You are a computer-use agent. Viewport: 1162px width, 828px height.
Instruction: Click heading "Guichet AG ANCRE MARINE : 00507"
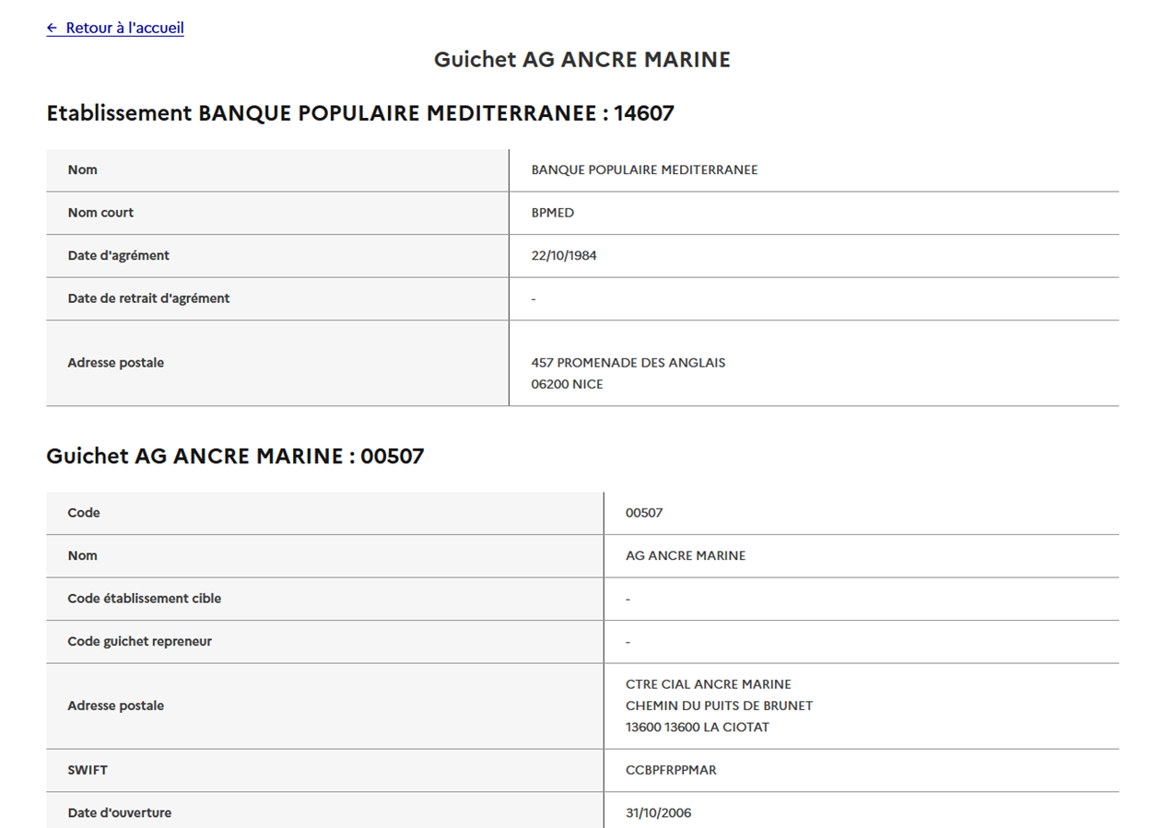pyautogui.click(x=235, y=456)
